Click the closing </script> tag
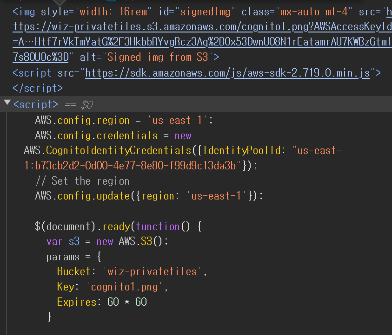The width and height of the screenshot is (392, 335). click(x=38, y=88)
